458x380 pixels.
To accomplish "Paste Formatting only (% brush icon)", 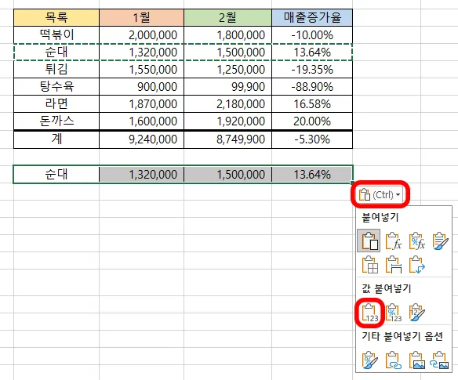I will pyautogui.click(x=369, y=360).
